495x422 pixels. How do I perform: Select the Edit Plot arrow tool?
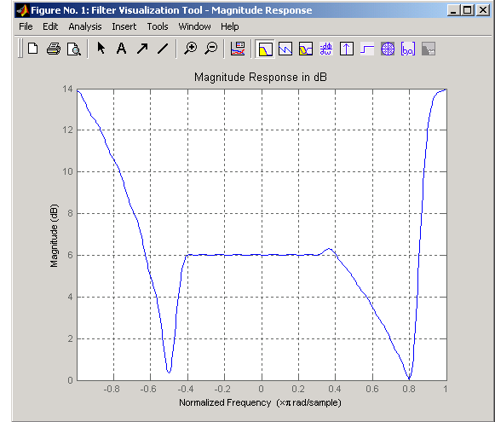[x=101, y=49]
